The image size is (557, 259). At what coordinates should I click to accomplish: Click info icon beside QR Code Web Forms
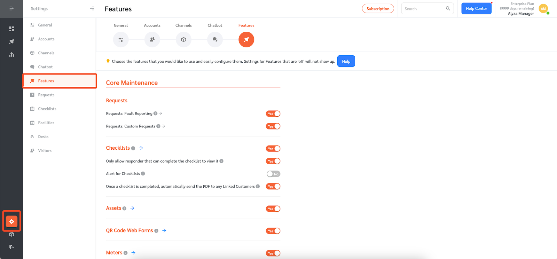coord(156,231)
